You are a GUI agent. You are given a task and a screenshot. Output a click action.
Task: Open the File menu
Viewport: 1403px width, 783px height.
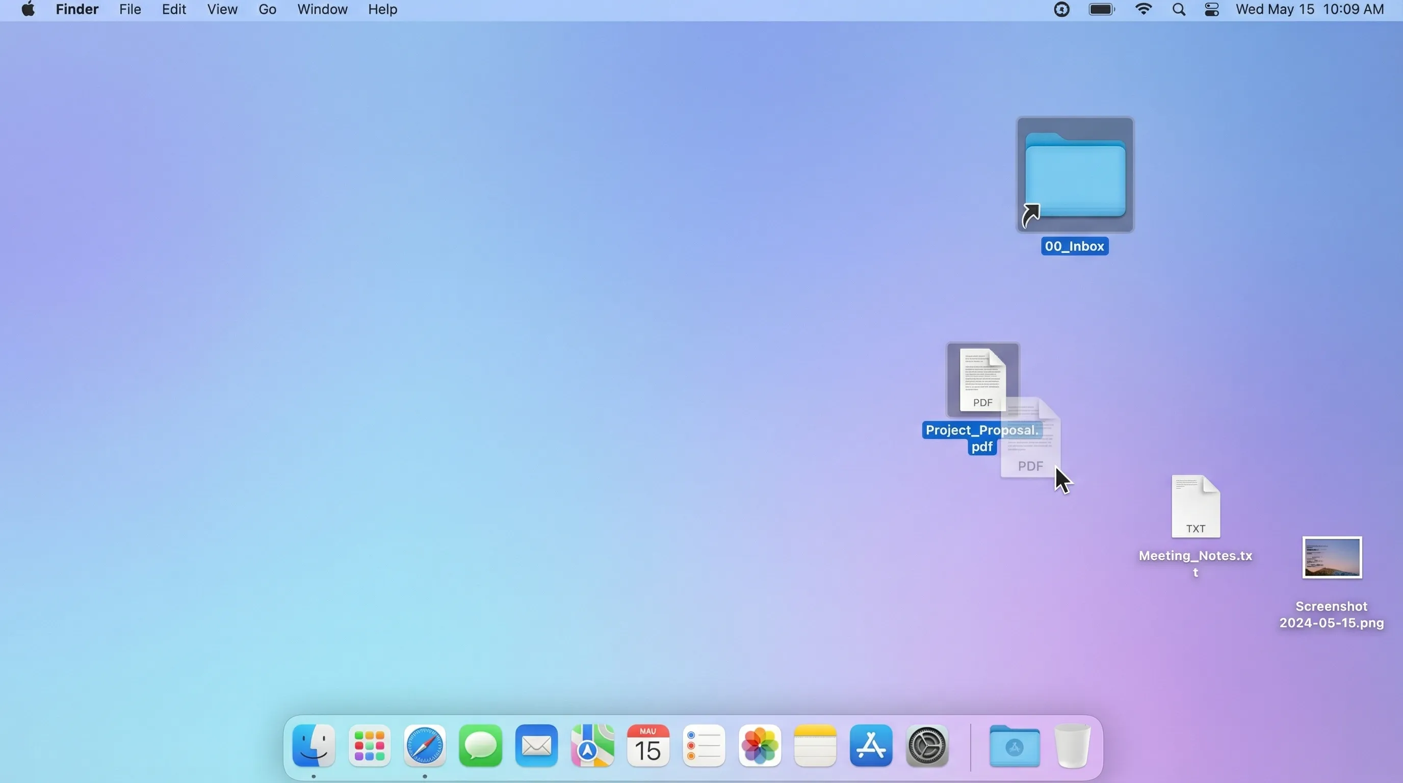pyautogui.click(x=130, y=9)
